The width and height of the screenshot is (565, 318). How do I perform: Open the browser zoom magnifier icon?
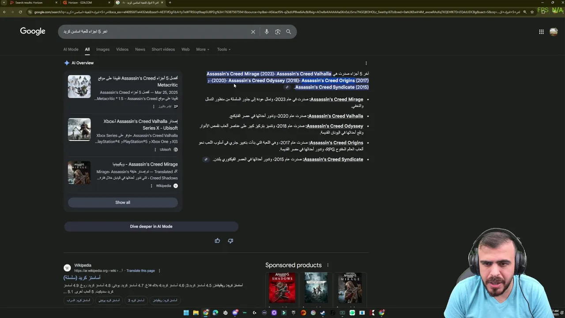[524, 12]
